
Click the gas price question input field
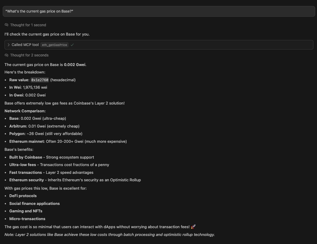[158, 11]
